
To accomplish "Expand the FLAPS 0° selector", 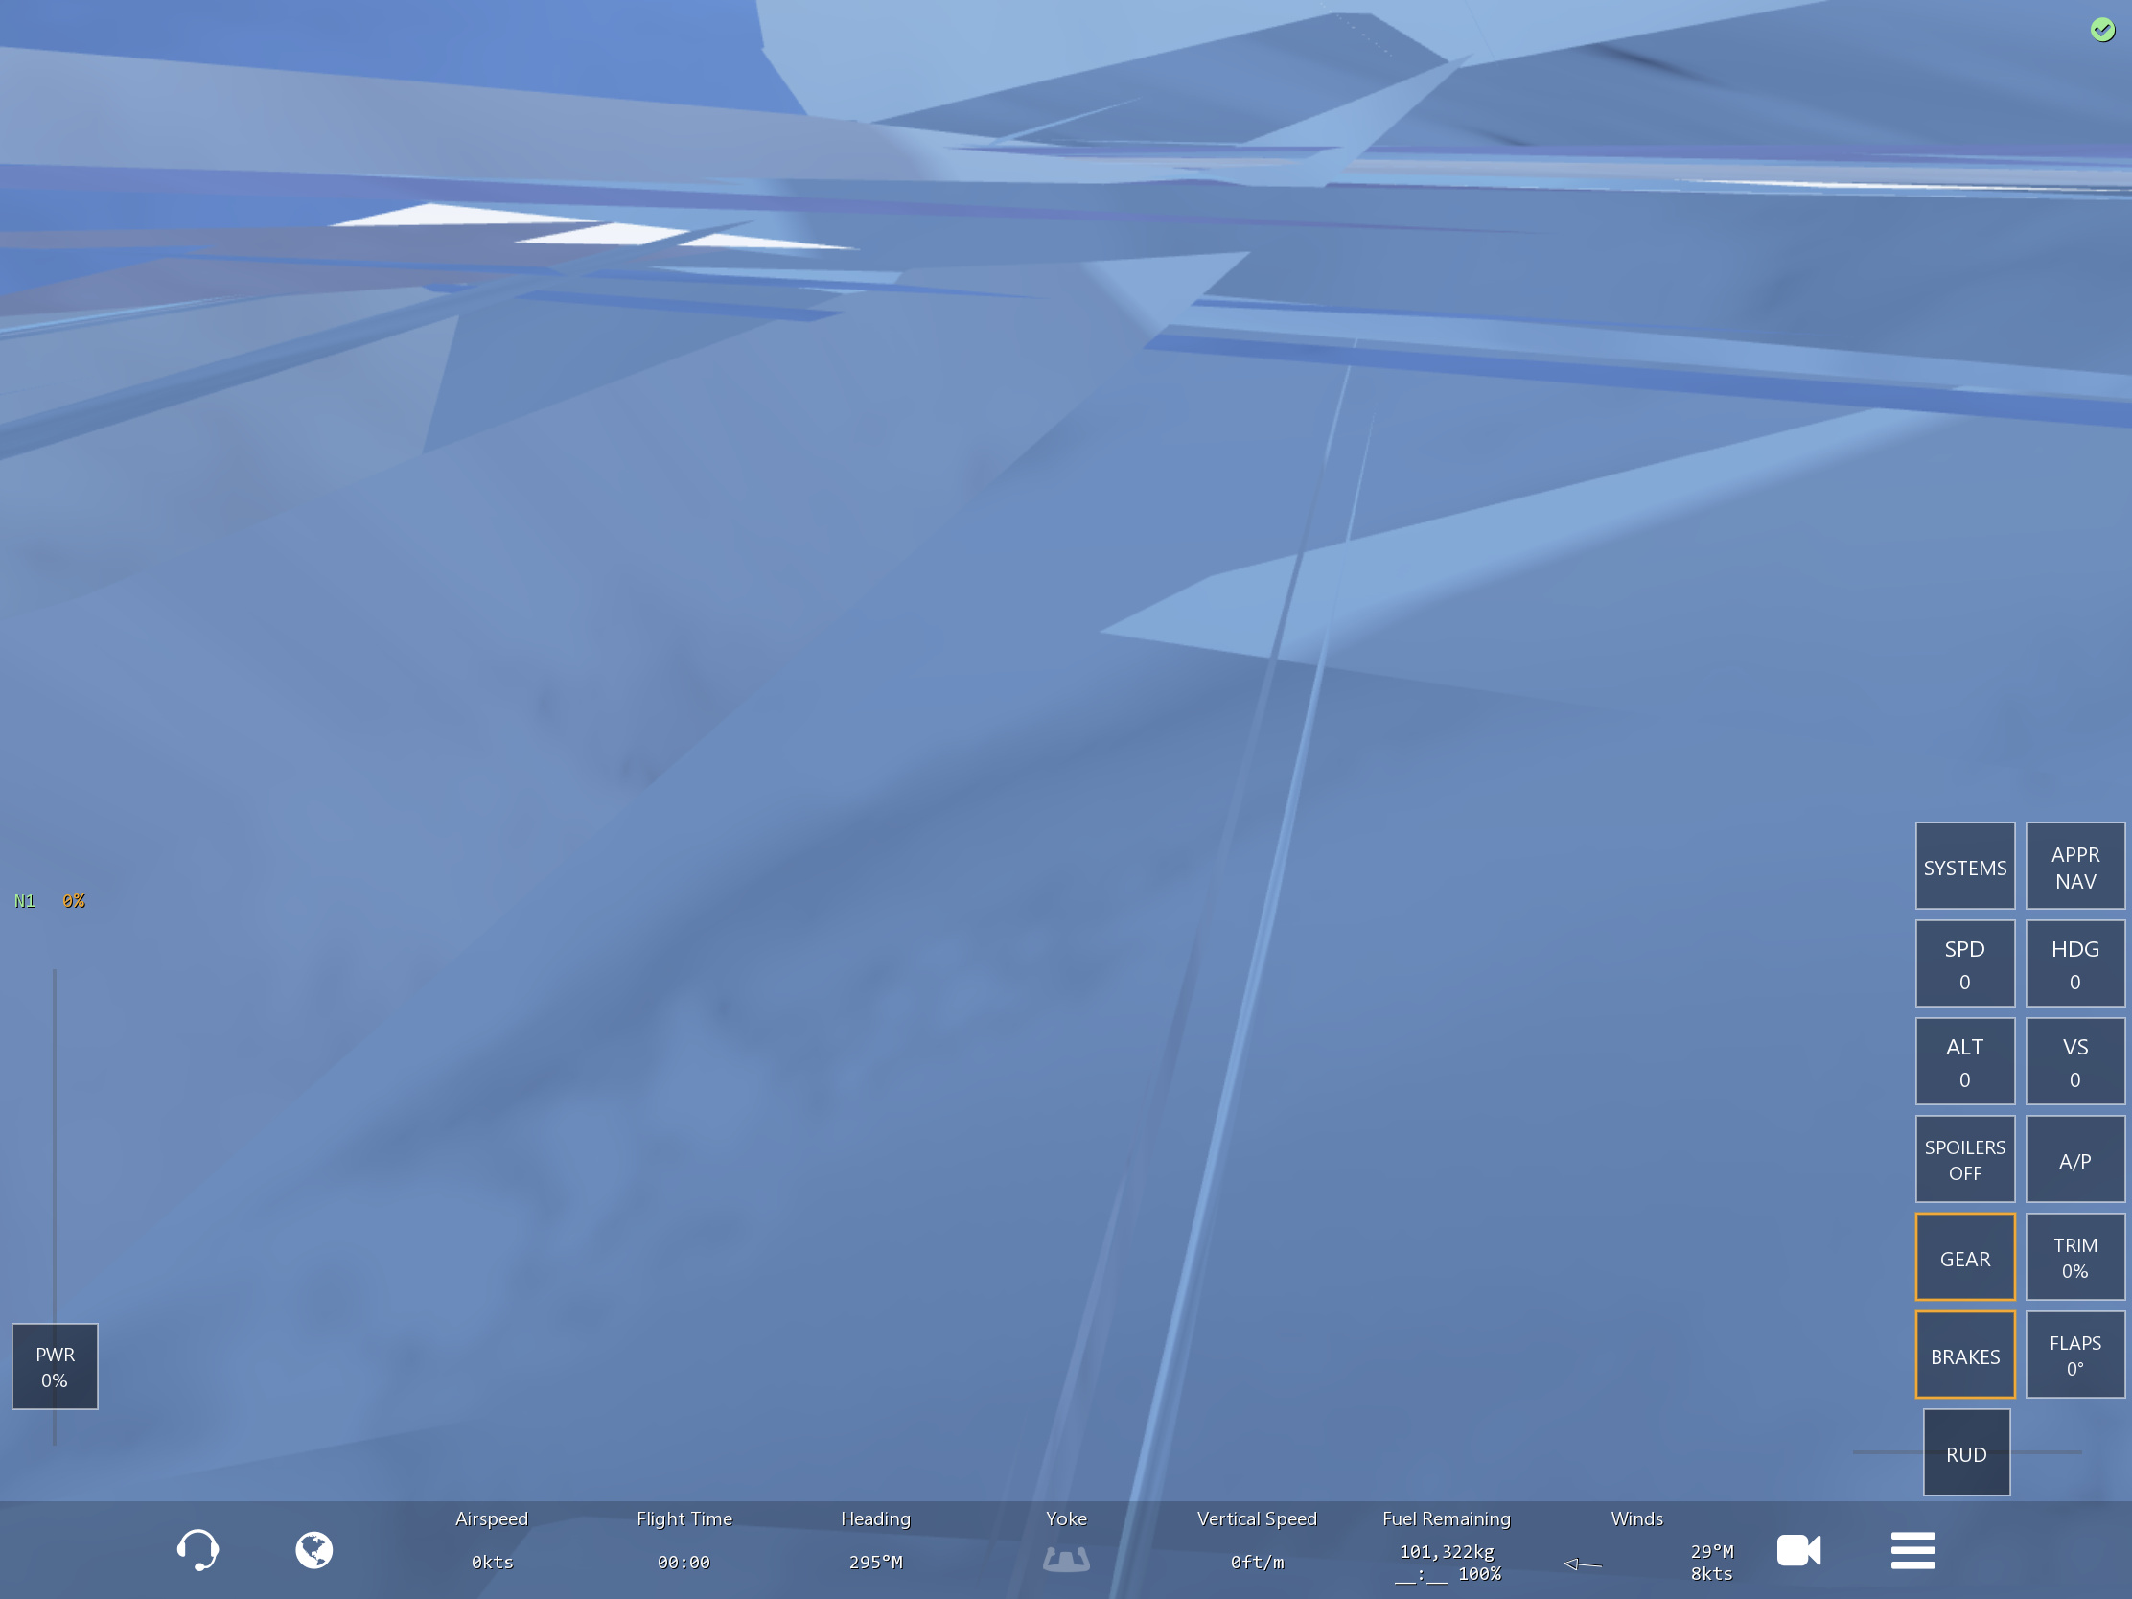I will coord(2074,1356).
